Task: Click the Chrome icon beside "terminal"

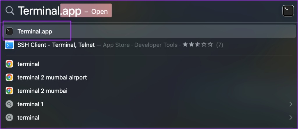Action: click(x=9, y=64)
